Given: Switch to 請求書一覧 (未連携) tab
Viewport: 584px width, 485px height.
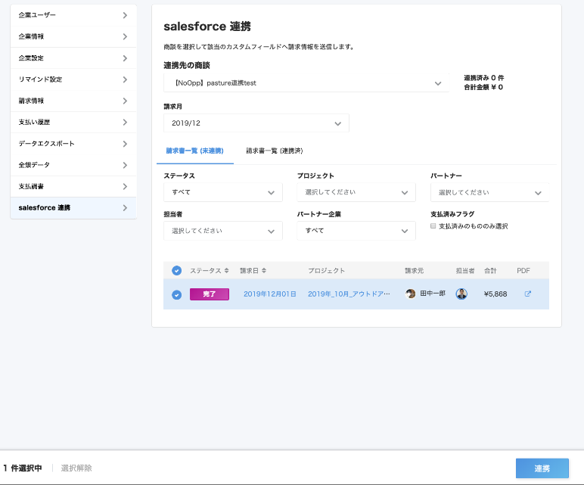Looking at the screenshot, I should pyautogui.click(x=194, y=151).
